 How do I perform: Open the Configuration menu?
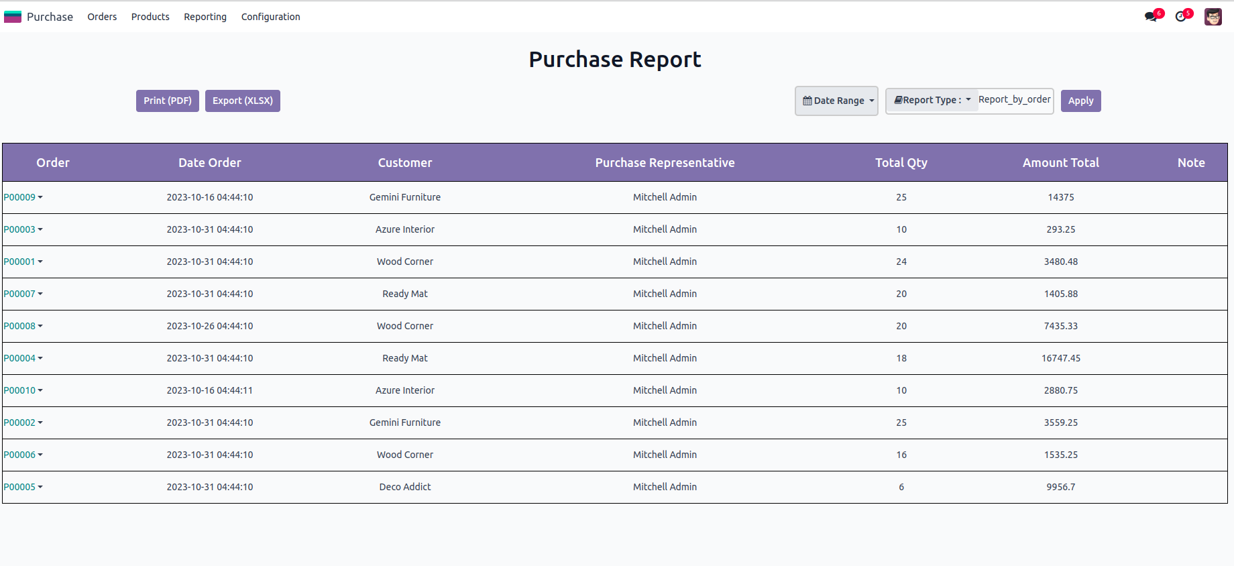pyautogui.click(x=270, y=17)
